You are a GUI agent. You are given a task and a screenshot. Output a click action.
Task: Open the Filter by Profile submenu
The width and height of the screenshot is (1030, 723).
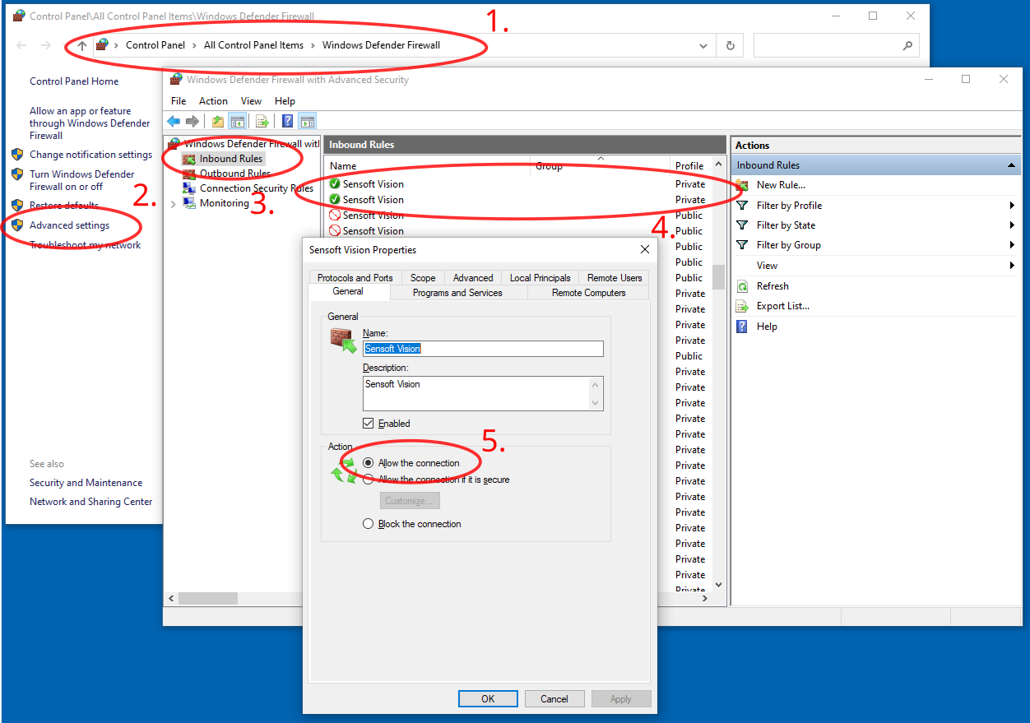pyautogui.click(x=875, y=206)
